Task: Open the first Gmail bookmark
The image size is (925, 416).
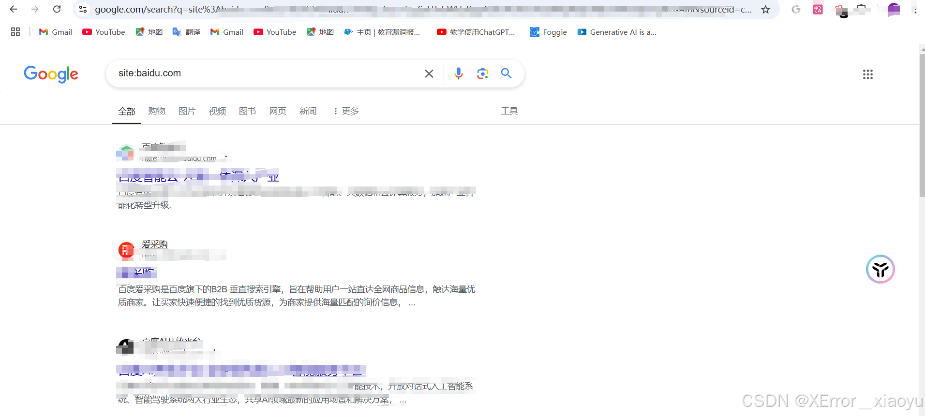Action: [x=56, y=32]
